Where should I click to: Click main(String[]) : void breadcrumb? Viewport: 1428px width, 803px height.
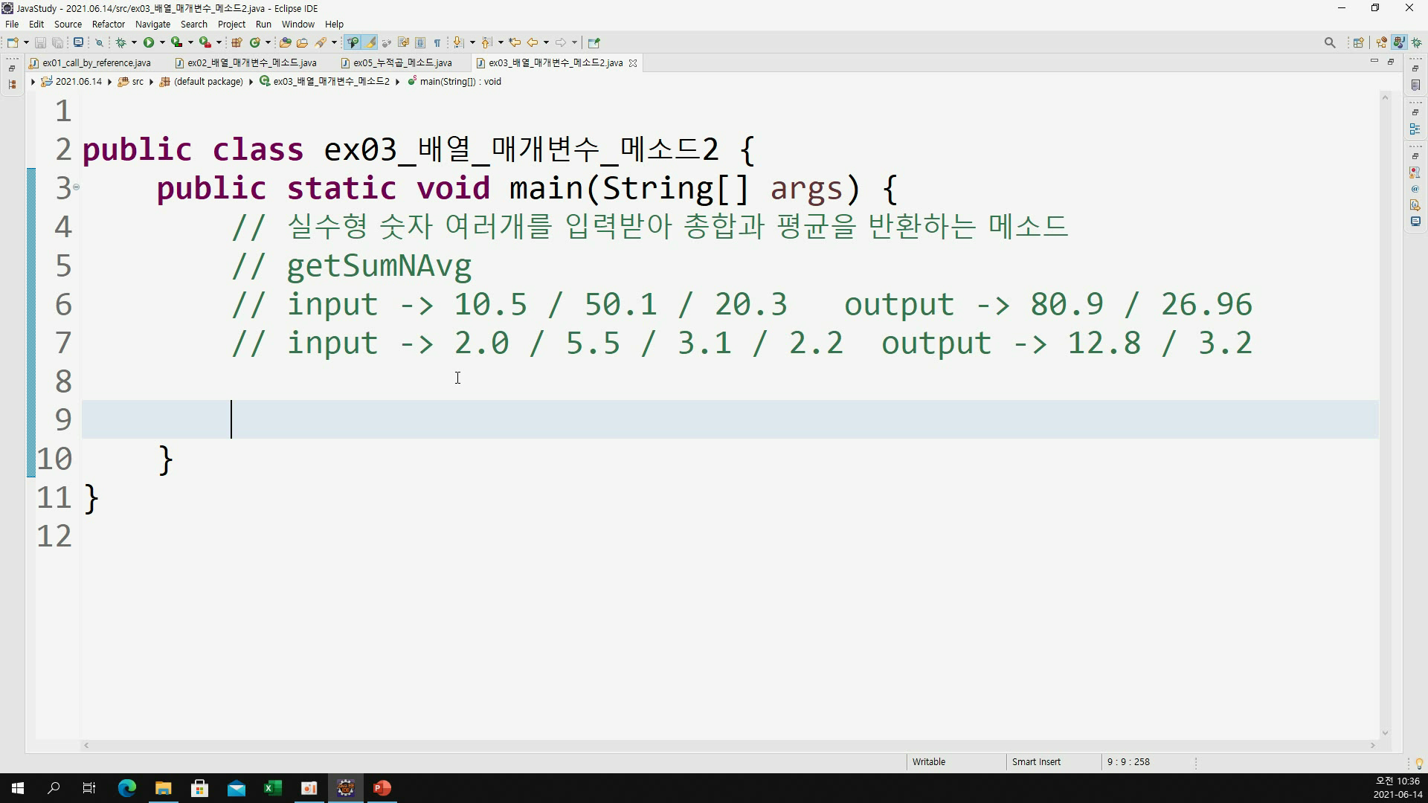460,82
